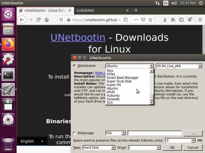Open the Trash in the dock
This screenshot has width=205, height=153.
(8, 144)
